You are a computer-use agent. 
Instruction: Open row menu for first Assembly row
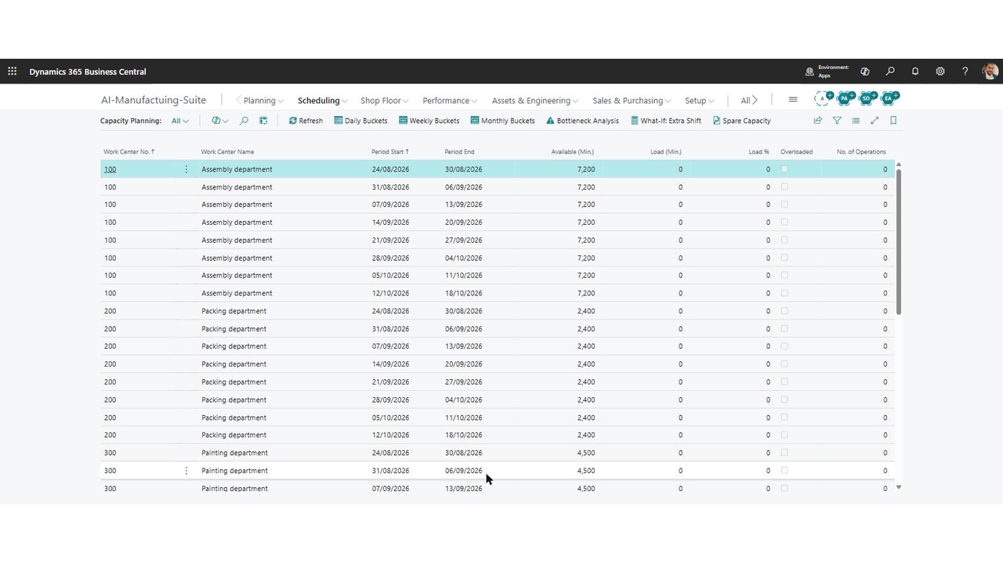click(x=186, y=169)
